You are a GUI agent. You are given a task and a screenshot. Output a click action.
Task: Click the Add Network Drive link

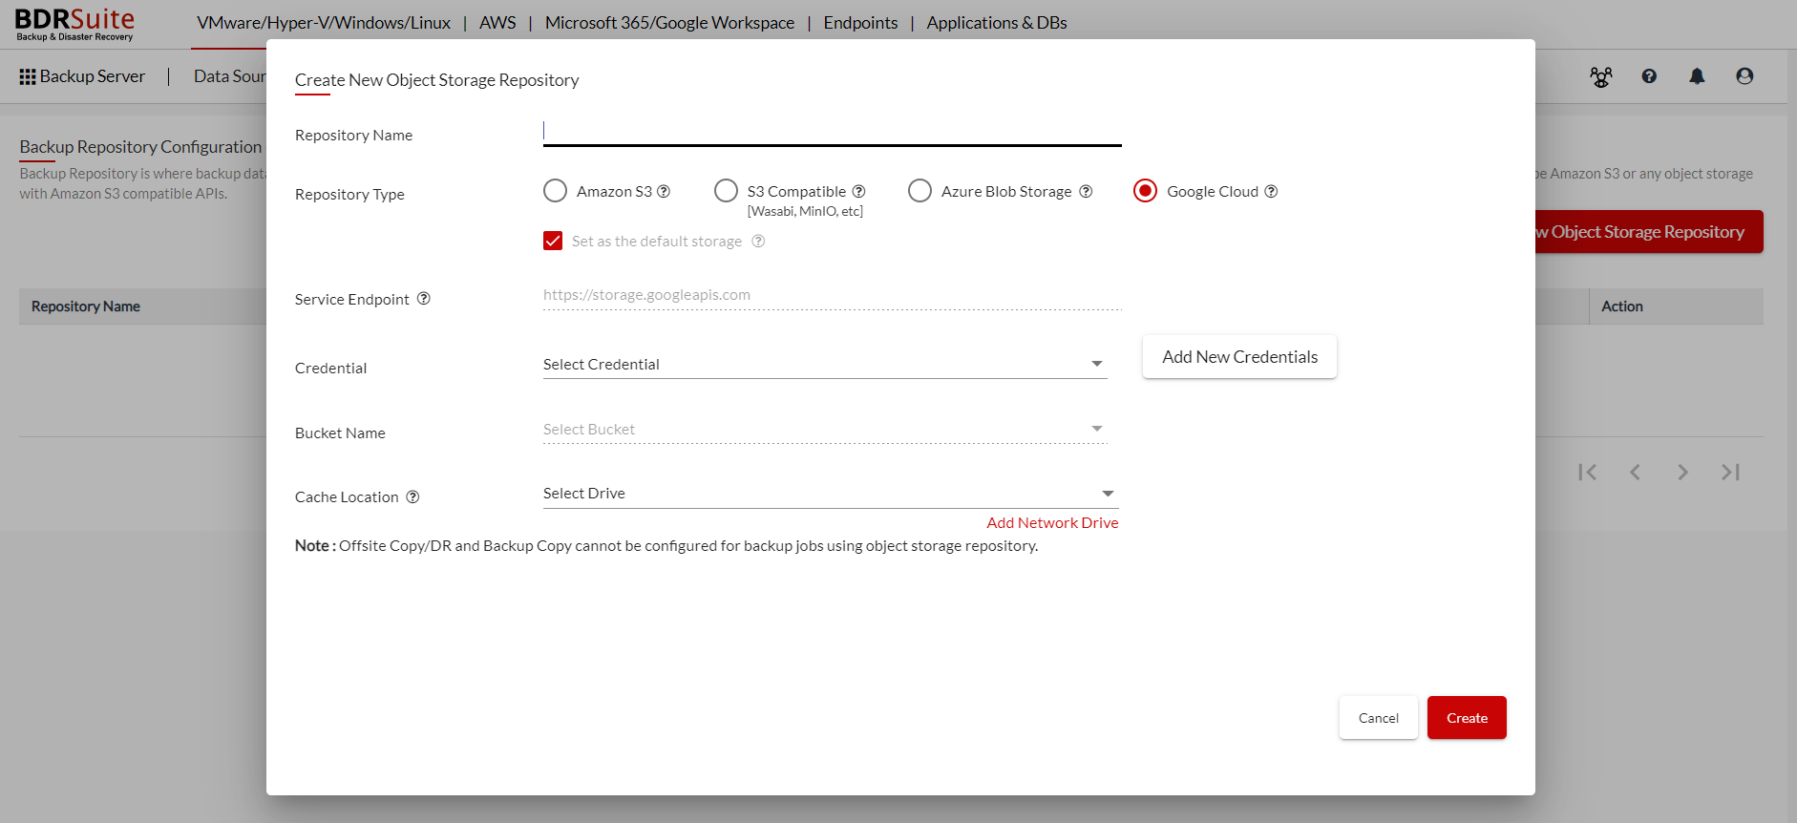[1052, 523]
